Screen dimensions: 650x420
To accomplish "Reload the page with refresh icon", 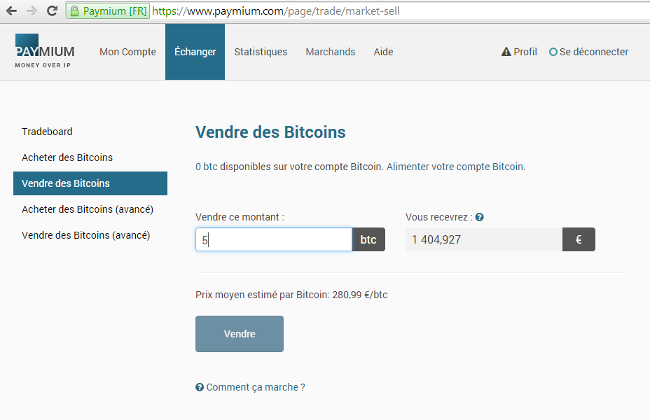I will [52, 11].
